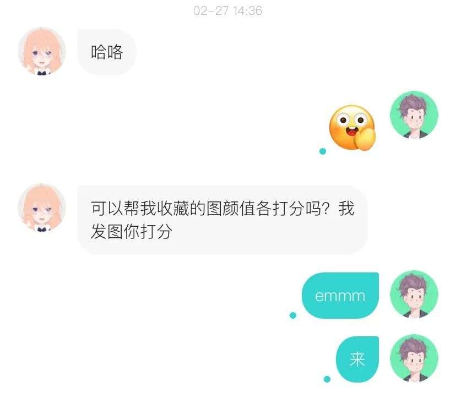
Task: Click the teal status dot beside 来 bubble
Action: click(327, 379)
